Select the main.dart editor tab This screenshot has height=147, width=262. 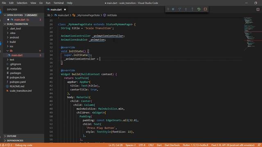pos(56,9)
